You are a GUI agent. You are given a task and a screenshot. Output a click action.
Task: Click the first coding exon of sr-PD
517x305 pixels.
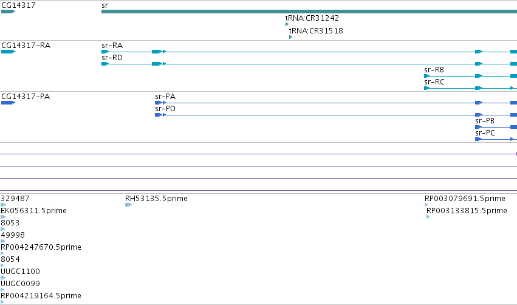tap(159, 115)
